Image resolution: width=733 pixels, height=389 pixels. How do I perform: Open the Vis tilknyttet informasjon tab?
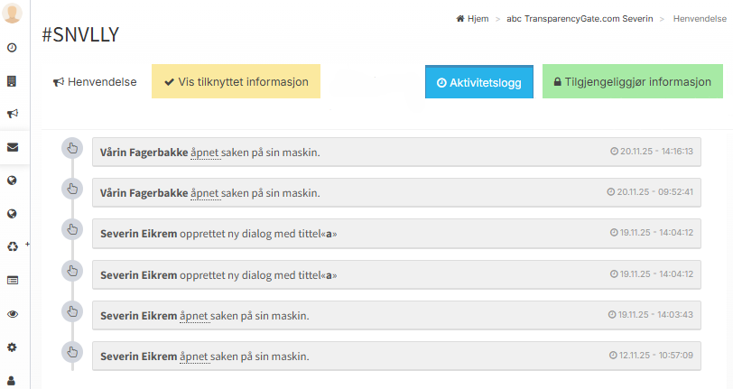[x=236, y=82]
